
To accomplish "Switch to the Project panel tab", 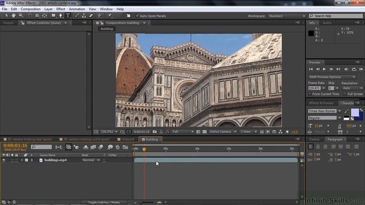I will 9,23.
